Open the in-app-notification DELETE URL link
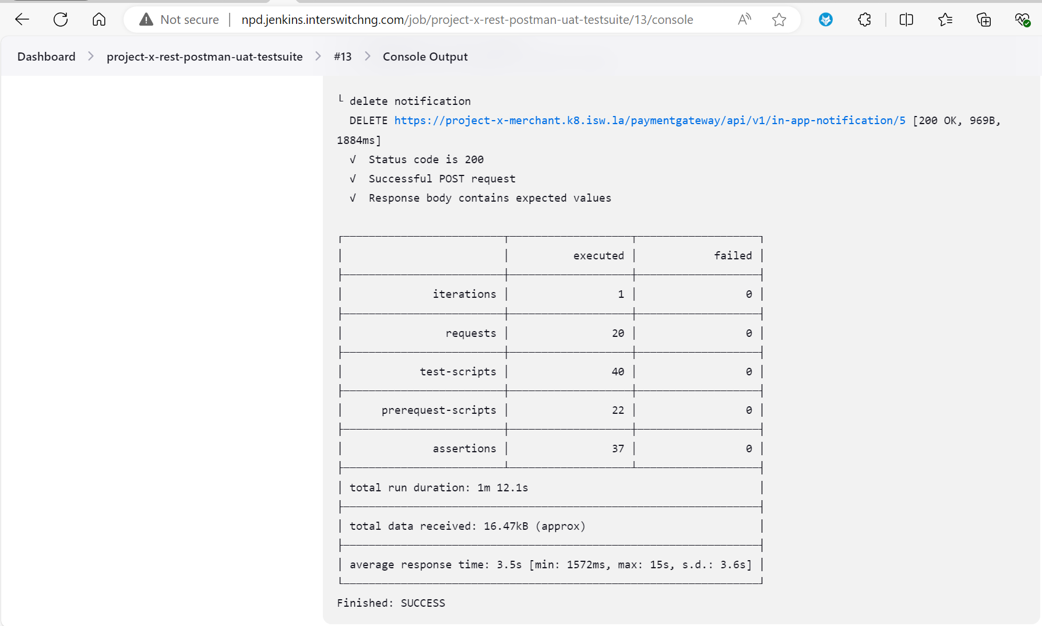The image size is (1042, 626). tap(650, 121)
